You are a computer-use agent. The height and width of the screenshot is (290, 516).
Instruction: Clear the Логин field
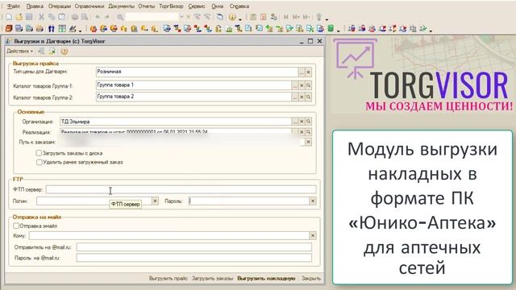point(155,201)
